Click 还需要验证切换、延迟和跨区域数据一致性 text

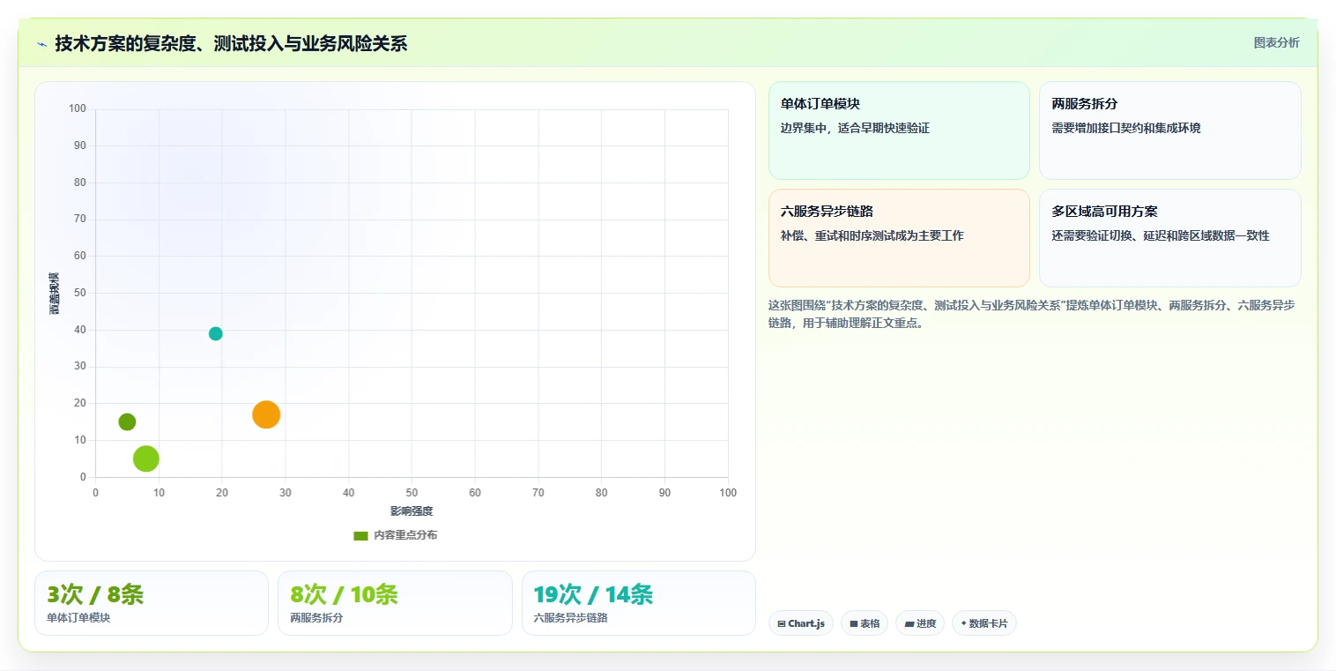tap(1161, 235)
